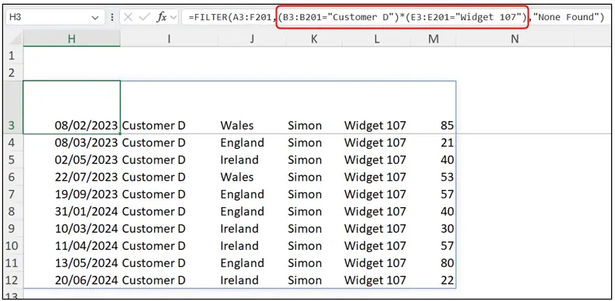
Task: Click England cell in row 4
Action: click(252, 143)
